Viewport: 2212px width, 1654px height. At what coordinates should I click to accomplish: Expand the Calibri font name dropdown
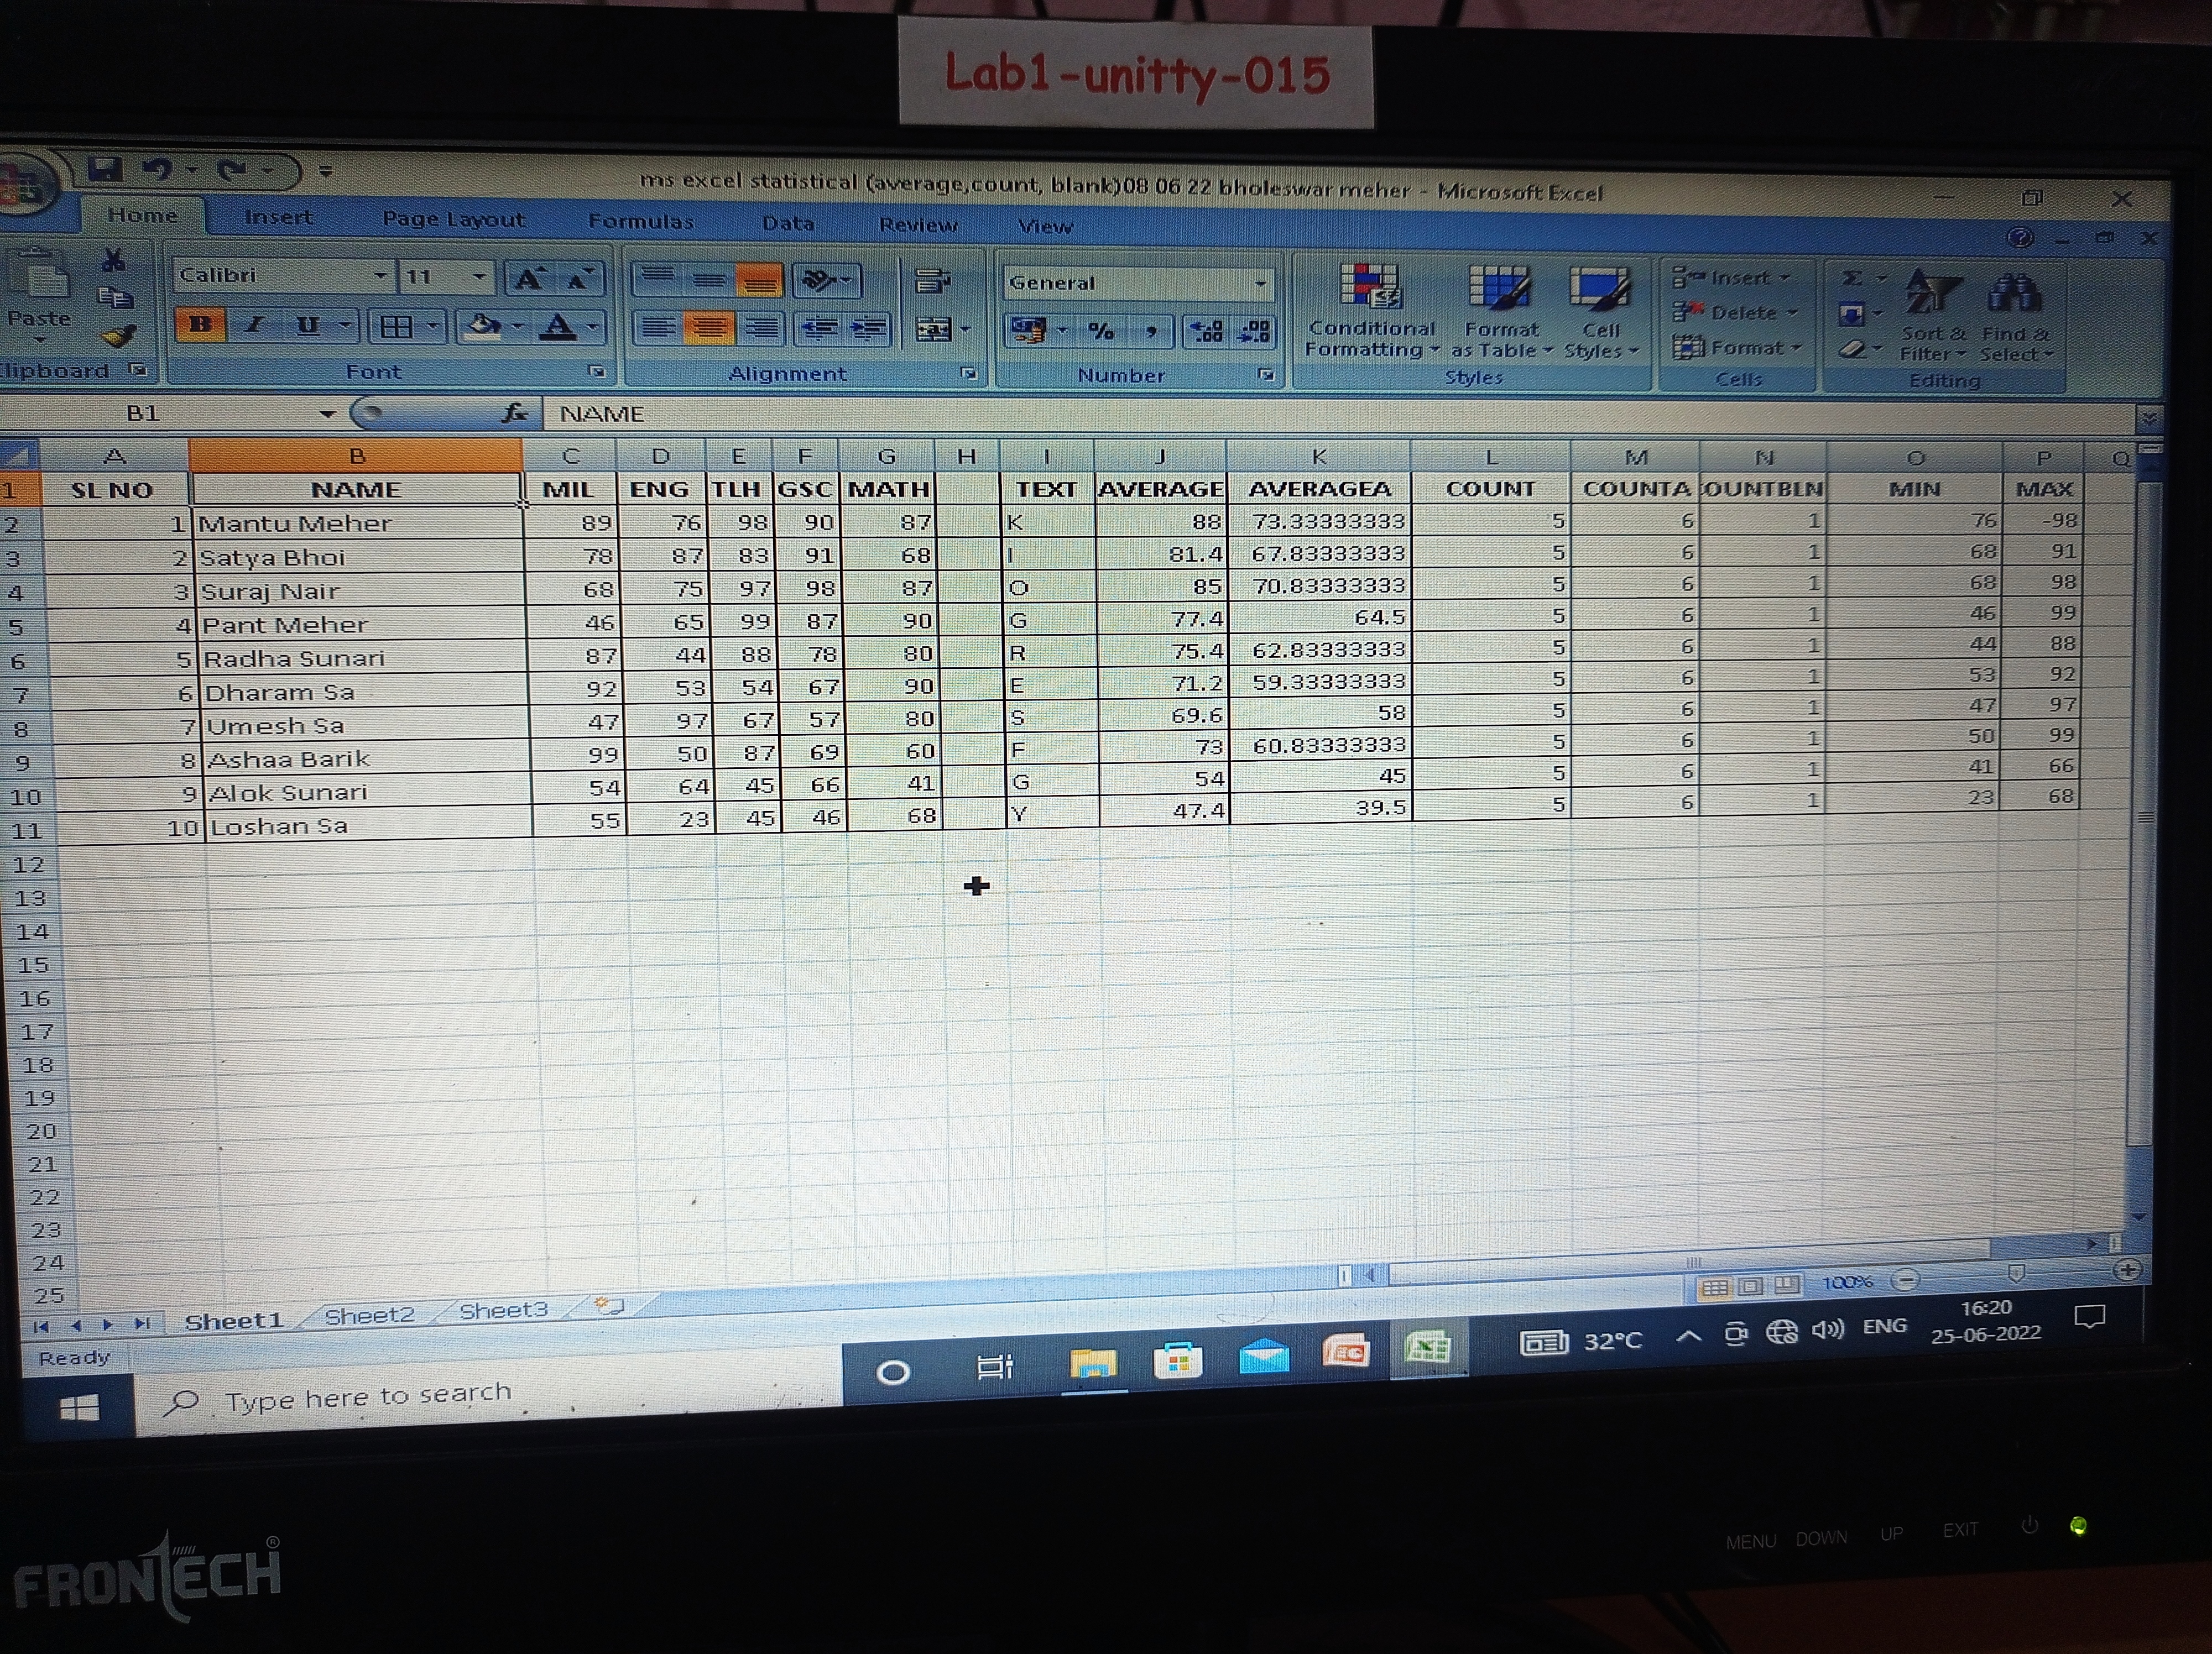click(x=380, y=276)
